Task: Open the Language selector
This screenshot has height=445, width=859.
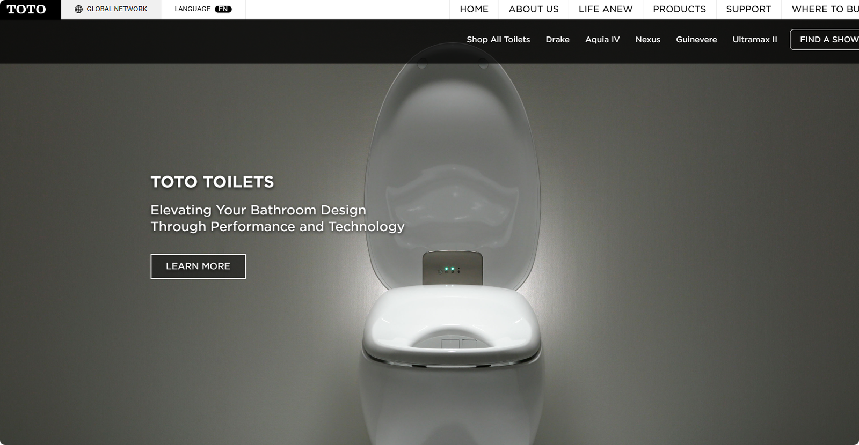Action: [203, 9]
